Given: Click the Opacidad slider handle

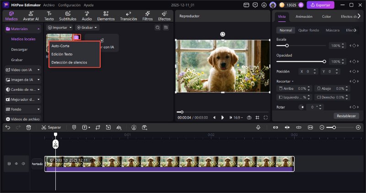Looking at the screenshot, I should point(324,61).
